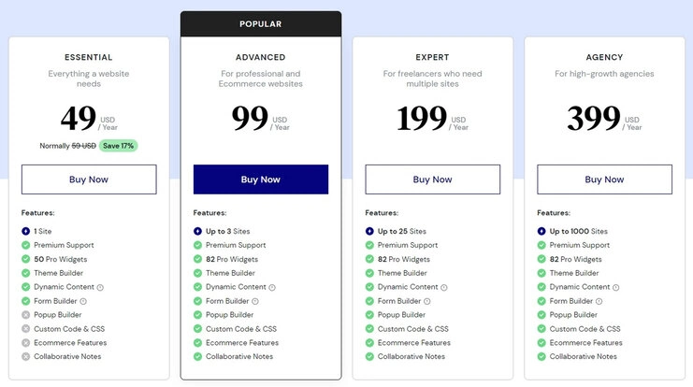The image size is (693, 387).
Task: Click plus icon next to 'Up to 1000 Sites'
Action: click(x=541, y=231)
